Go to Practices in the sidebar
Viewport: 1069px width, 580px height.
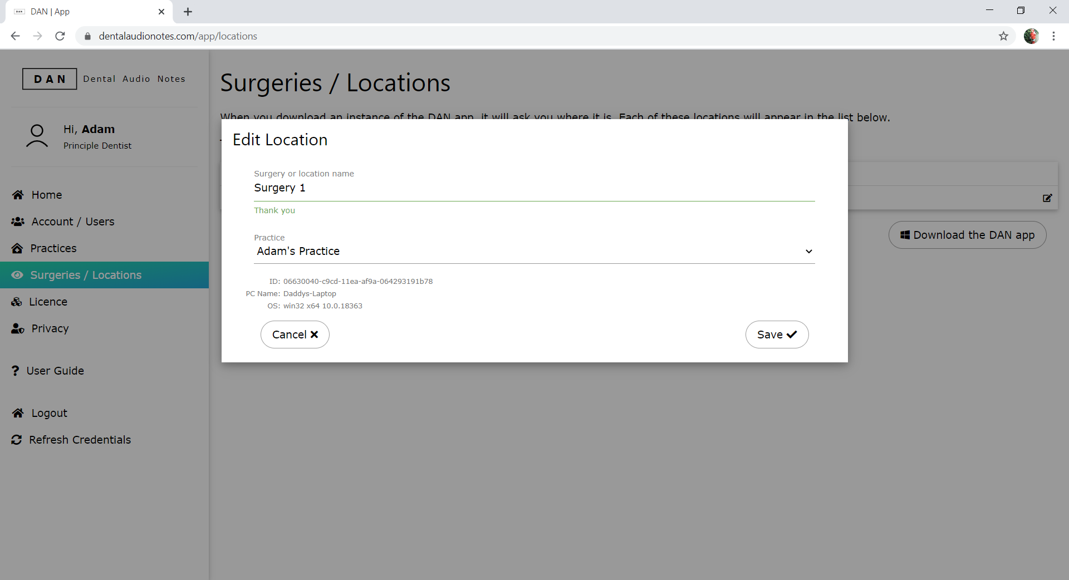[x=53, y=248]
